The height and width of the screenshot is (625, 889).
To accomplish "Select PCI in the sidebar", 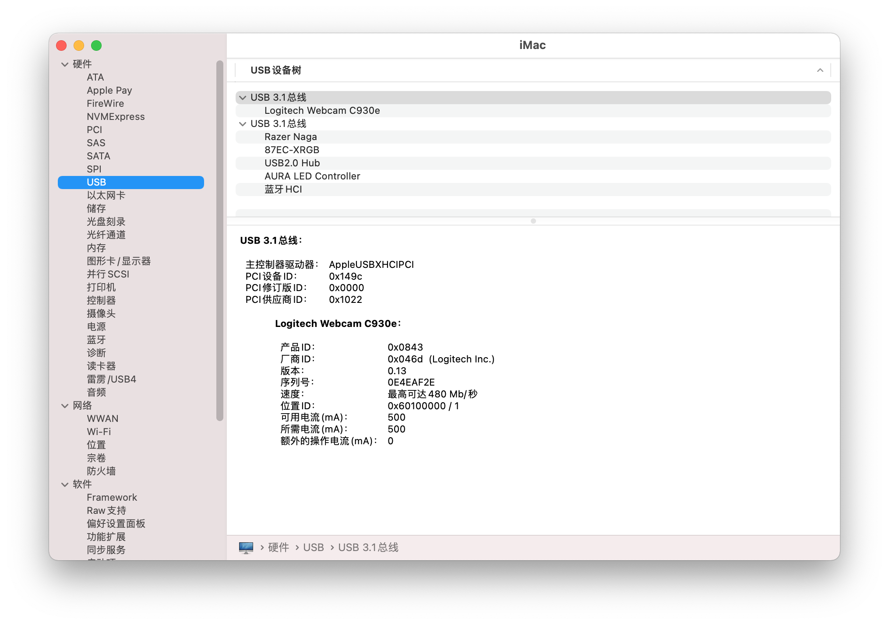I will click(x=94, y=130).
